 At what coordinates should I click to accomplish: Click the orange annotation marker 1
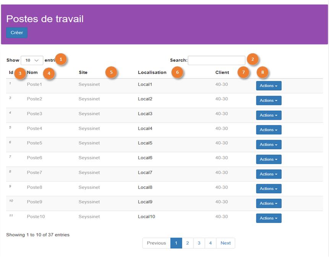[x=61, y=59]
